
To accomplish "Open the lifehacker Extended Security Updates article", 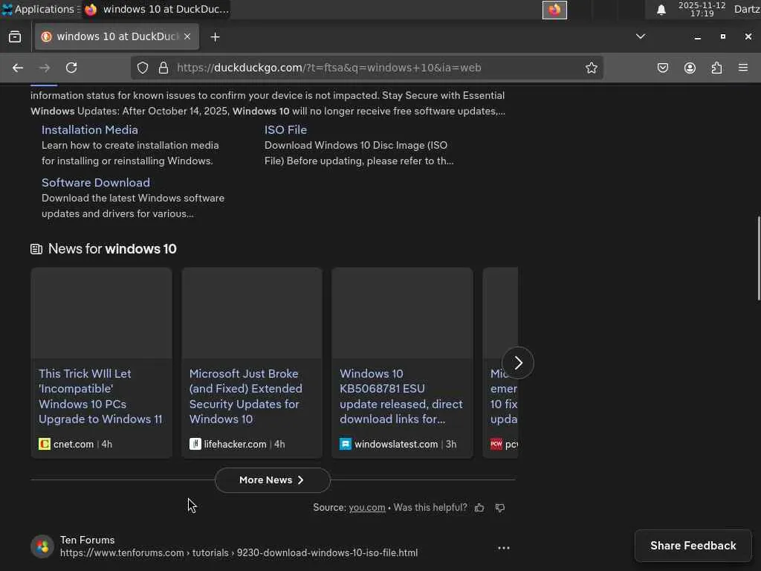I will point(245,396).
